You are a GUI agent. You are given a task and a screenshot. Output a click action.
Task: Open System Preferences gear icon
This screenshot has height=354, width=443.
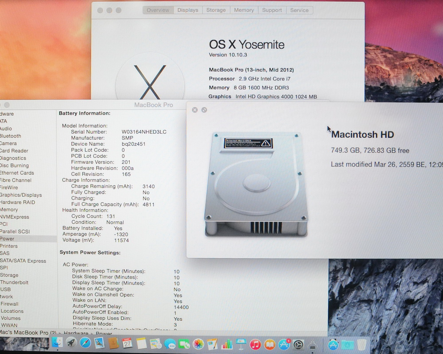point(298,345)
